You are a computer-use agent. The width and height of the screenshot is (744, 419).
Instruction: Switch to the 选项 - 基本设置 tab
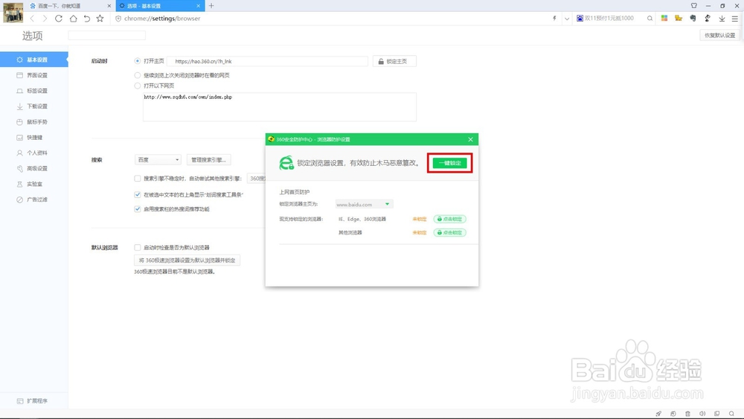(160, 6)
